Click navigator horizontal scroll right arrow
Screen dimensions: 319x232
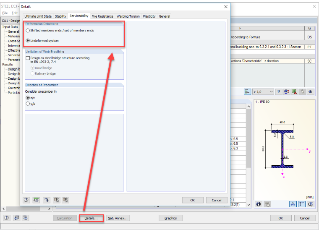[49, 209]
